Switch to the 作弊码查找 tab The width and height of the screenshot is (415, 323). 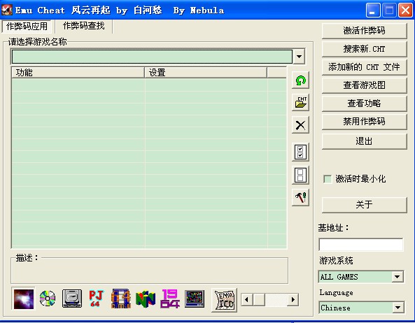84,26
